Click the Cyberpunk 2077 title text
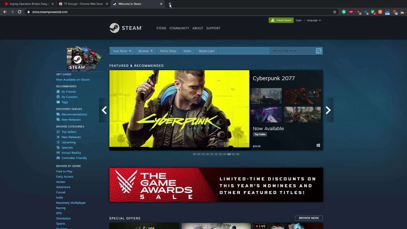 (x=274, y=78)
